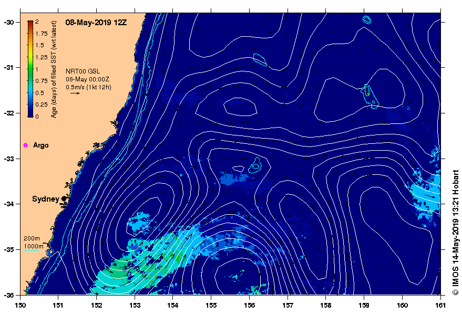
Task: Click the magenta Argo float symbol
Action: (x=26, y=145)
